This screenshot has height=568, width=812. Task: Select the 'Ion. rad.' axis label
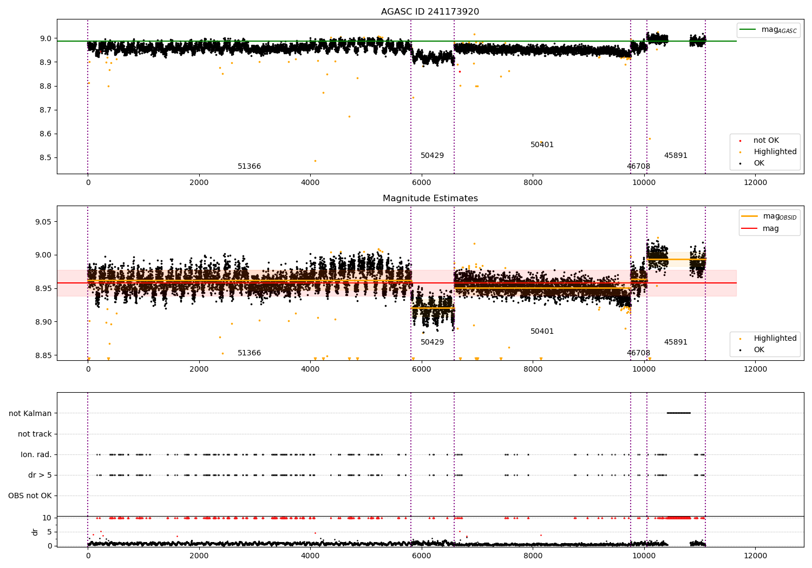(36, 454)
